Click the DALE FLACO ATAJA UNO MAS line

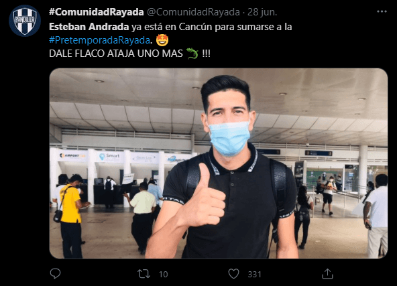116,54
